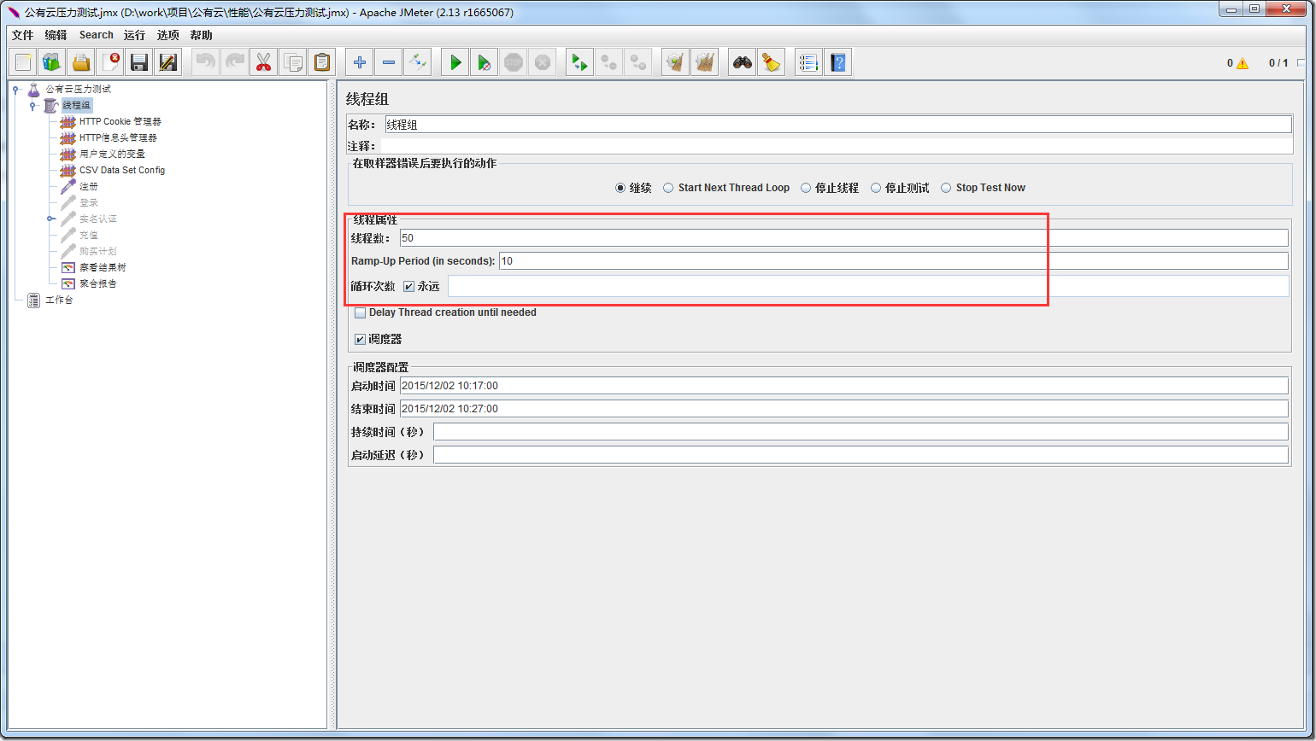Click the Clear All double broom icon
The height and width of the screenshot is (741, 1316).
[x=705, y=62]
